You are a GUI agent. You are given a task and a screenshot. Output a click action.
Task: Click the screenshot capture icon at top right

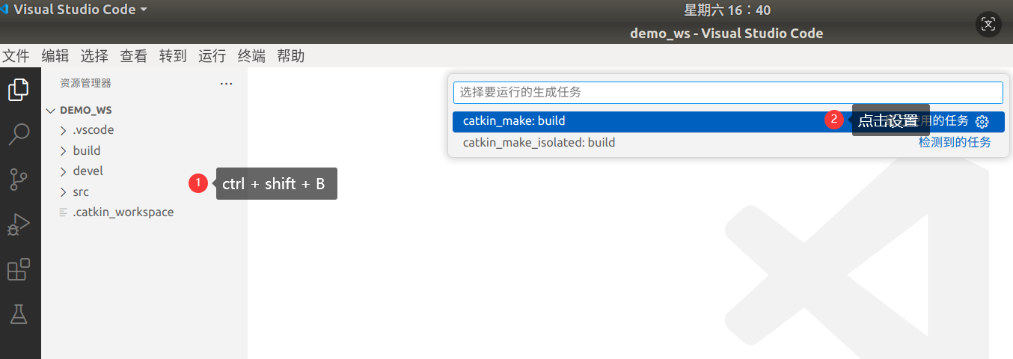tap(988, 24)
